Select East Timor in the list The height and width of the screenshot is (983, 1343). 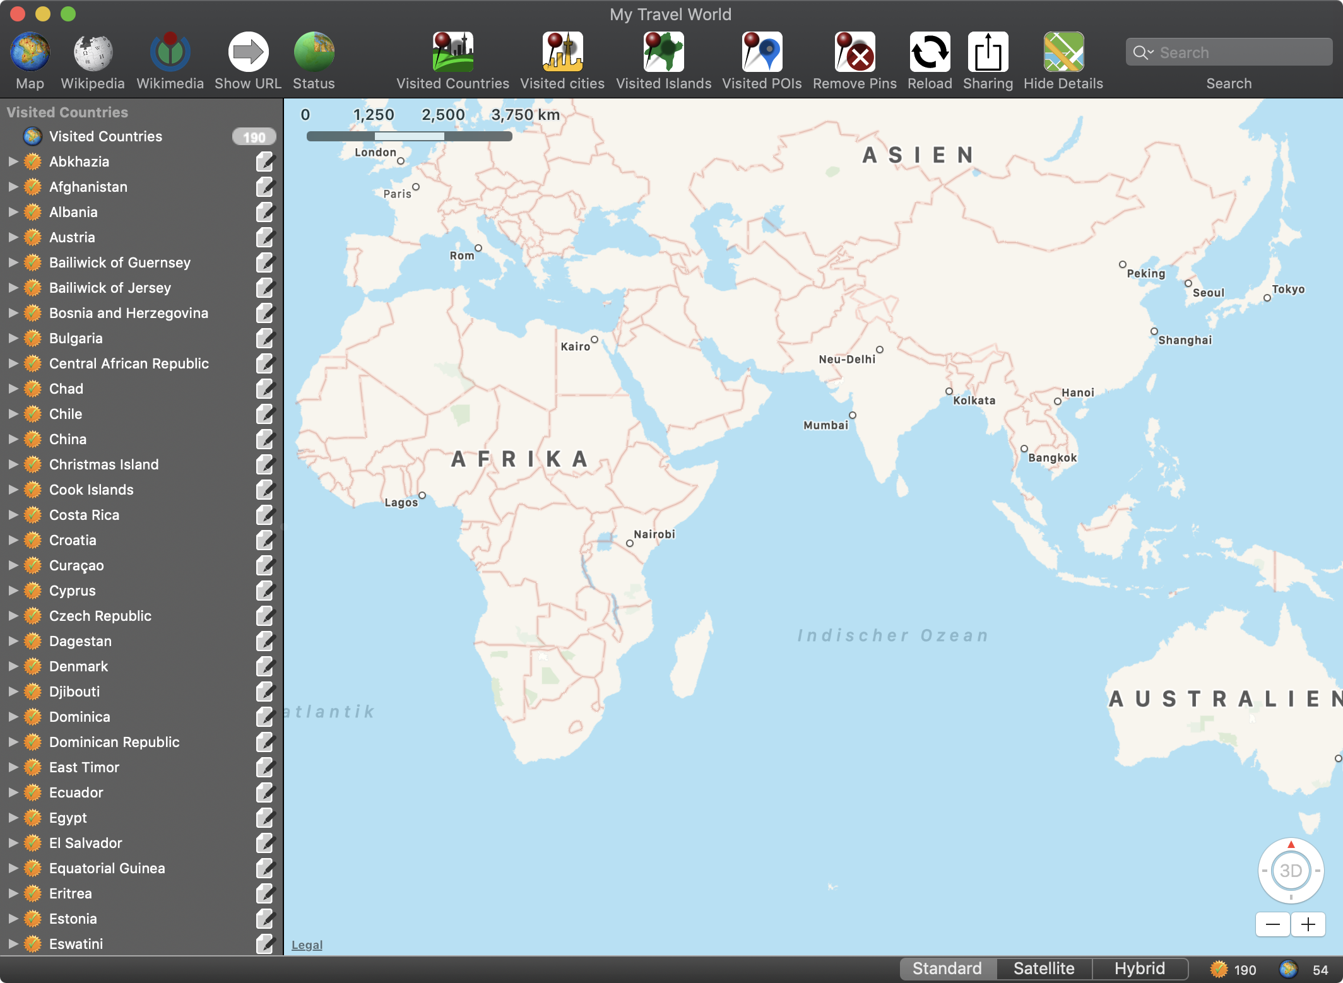coord(141,767)
